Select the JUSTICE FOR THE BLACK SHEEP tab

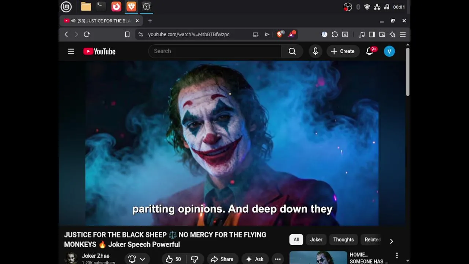[x=101, y=21]
